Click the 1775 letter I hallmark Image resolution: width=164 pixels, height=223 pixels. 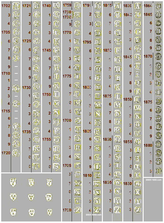pos(77,76)
